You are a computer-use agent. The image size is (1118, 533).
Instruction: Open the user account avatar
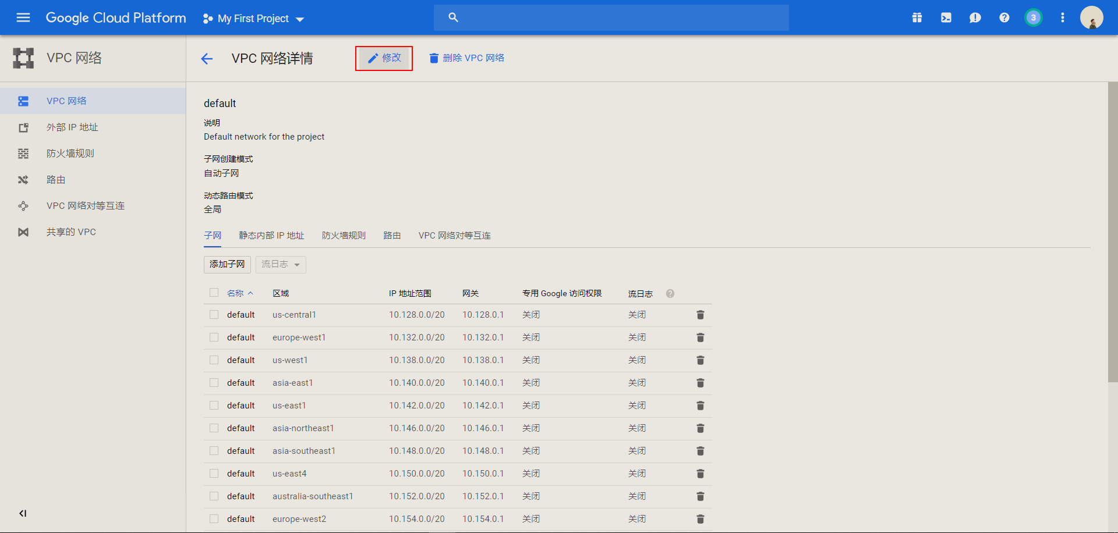pos(1092,17)
